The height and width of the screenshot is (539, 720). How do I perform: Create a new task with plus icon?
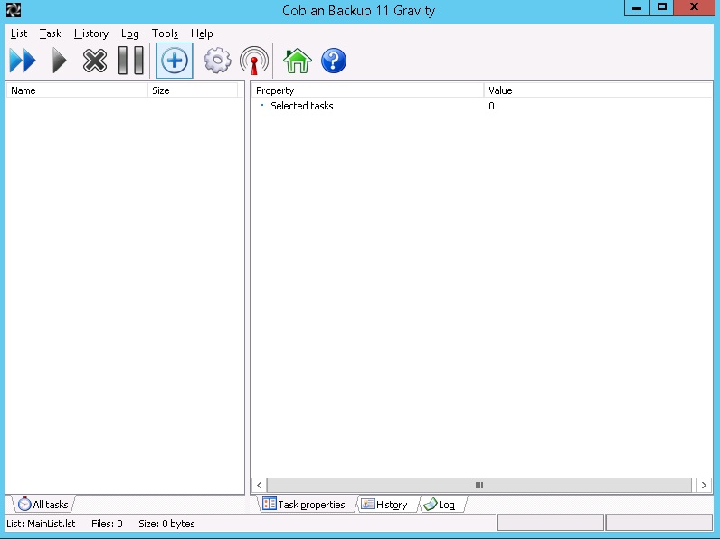point(175,61)
